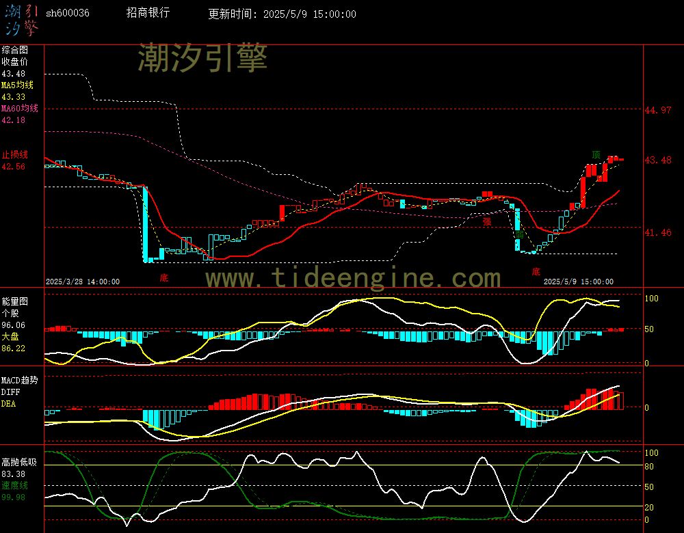Click the start date label 2025/3/28 14:00:00

click(x=83, y=282)
